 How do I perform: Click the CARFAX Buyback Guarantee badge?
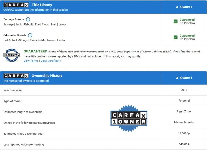[12, 55]
